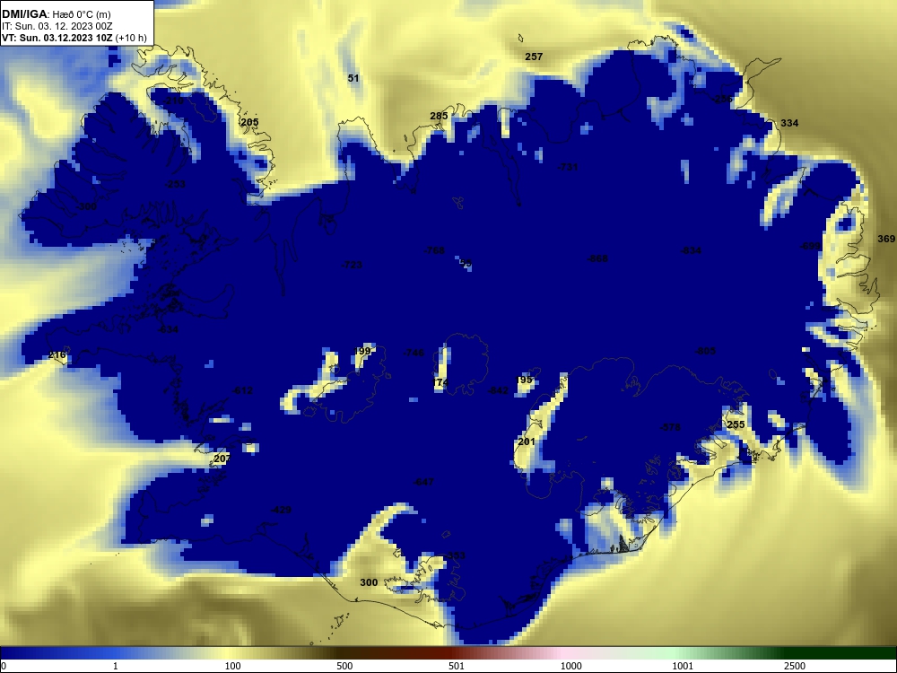Viewport: 897px width, 673px height.
Task: Click the map value 369
Action: [886, 240]
